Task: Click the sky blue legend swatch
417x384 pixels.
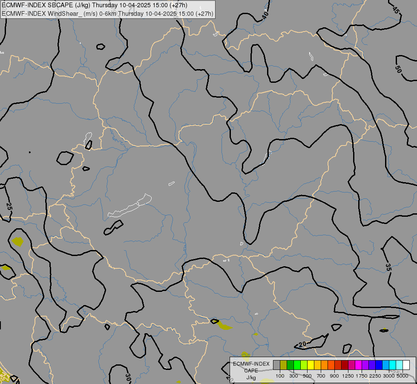Action: pyautogui.click(x=385, y=365)
